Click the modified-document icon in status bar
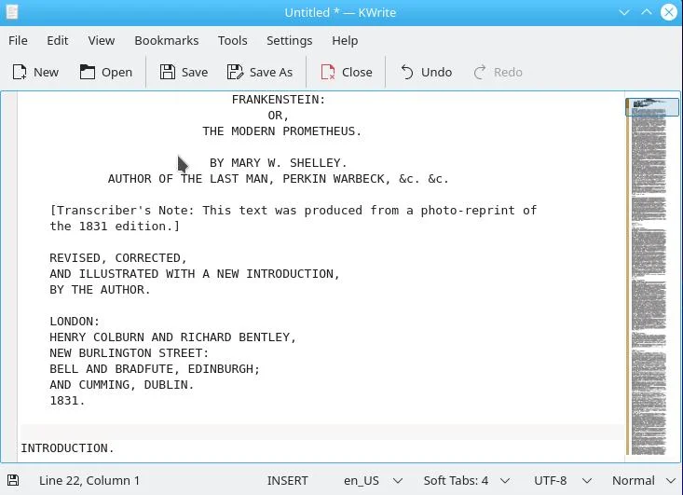 pos(13,480)
